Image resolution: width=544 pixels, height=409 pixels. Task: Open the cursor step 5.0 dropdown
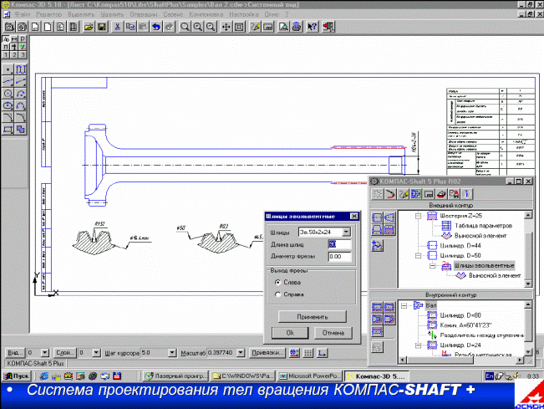click(x=172, y=353)
